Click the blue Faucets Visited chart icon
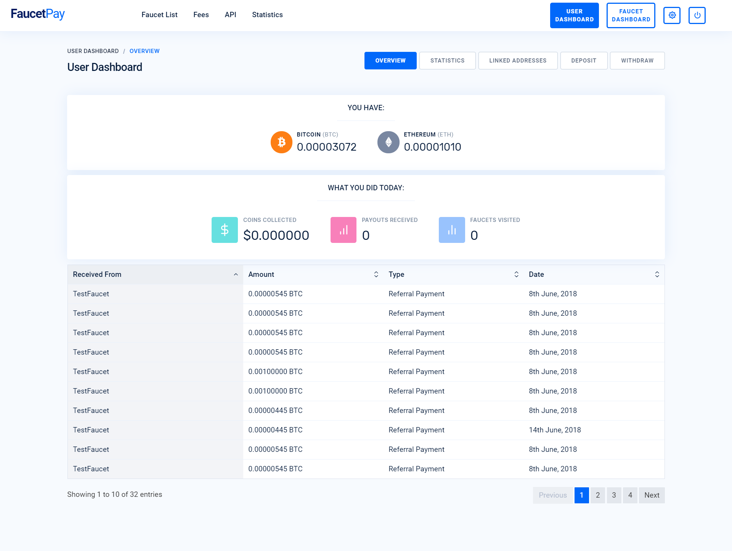This screenshot has height=551, width=732. pos(451,230)
